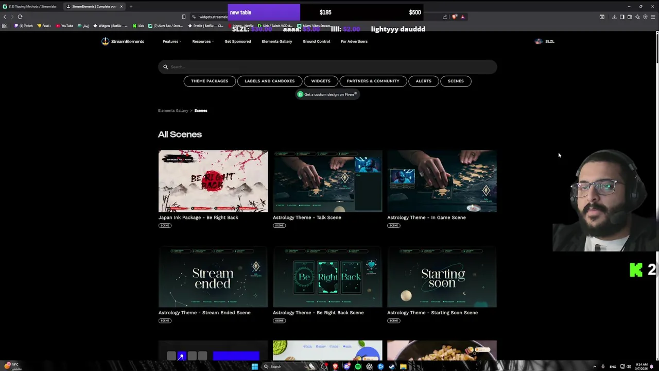Image resolution: width=659 pixels, height=371 pixels.
Task: Click the Brave VPN icon
Action: (645, 17)
